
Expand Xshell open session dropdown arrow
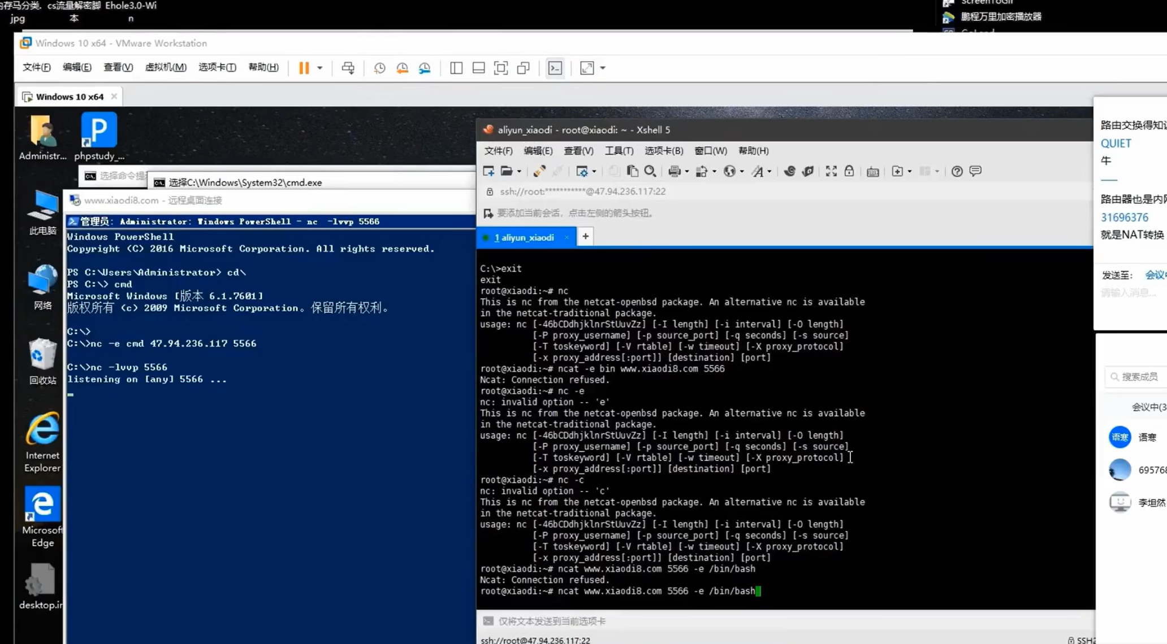tap(519, 171)
